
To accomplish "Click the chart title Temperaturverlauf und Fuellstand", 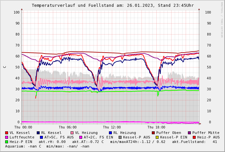I will [113, 5].
